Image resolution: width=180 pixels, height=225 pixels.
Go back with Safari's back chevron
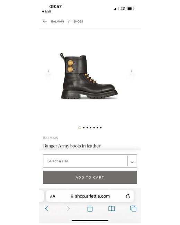point(46,208)
